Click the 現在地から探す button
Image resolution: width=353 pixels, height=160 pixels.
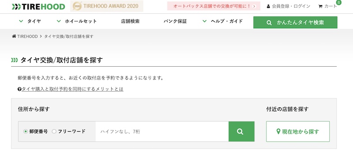pos(298,132)
